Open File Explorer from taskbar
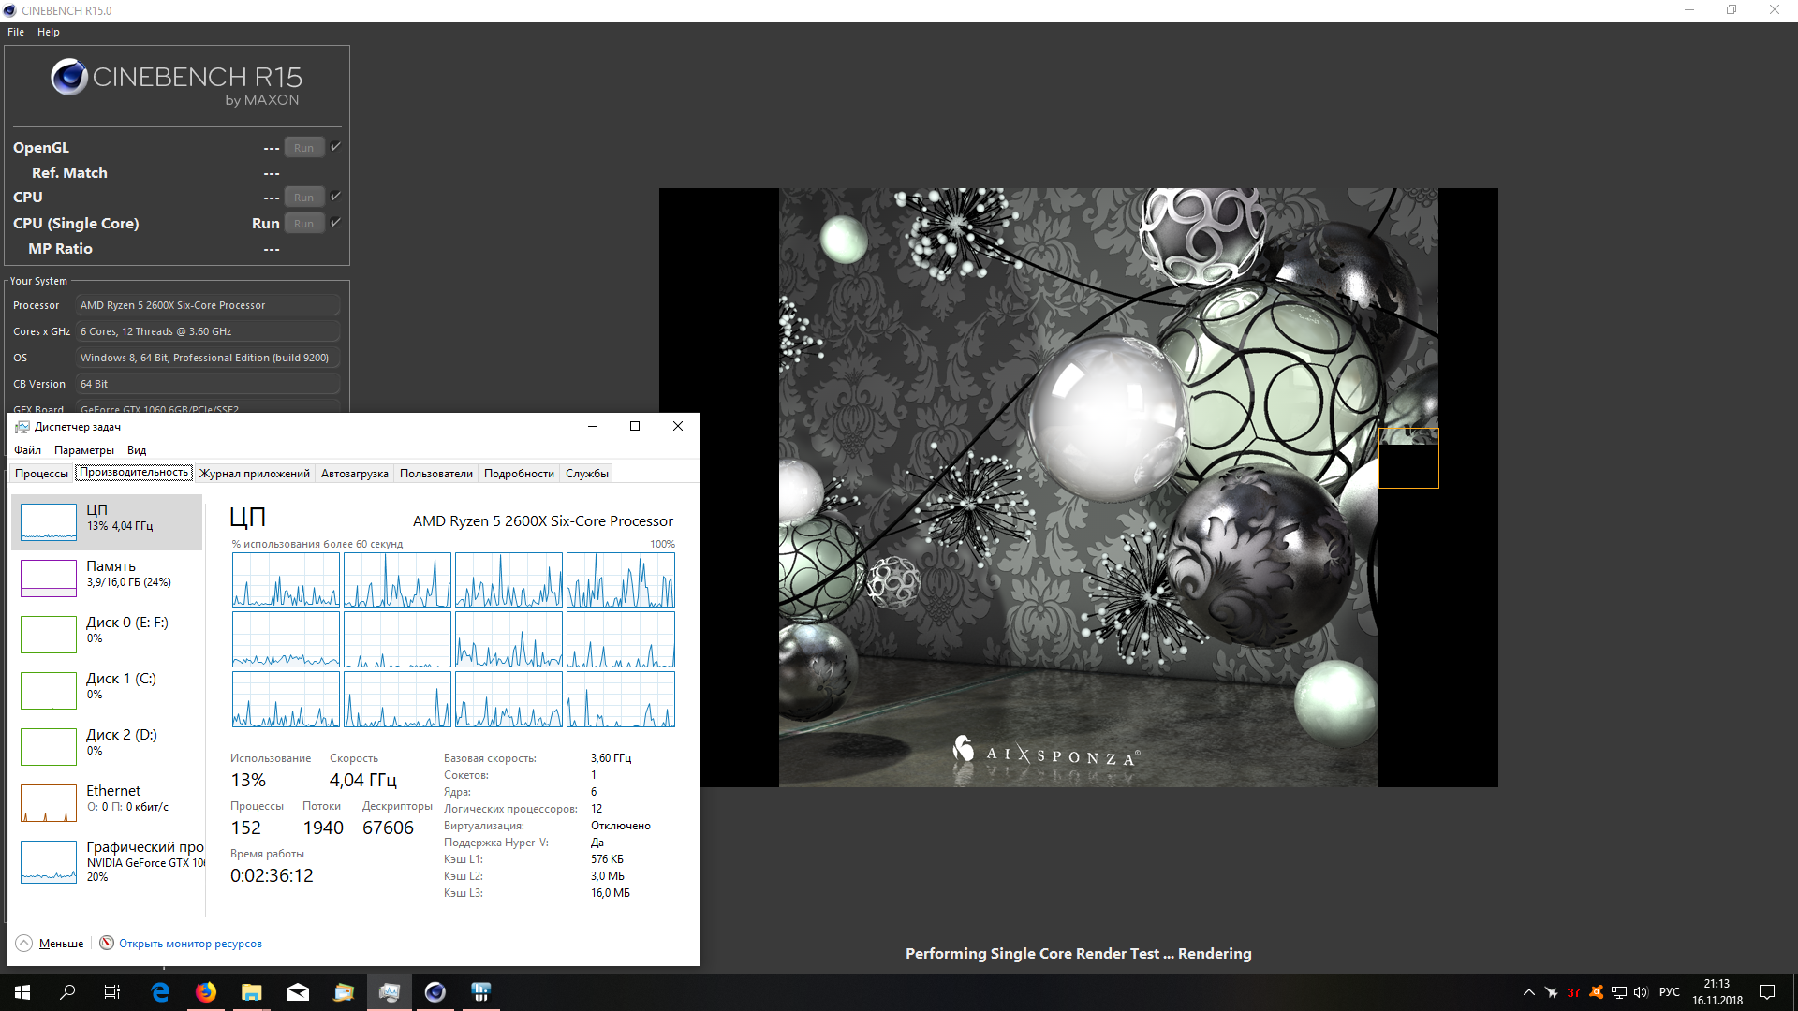The image size is (1798, 1011). [252, 992]
